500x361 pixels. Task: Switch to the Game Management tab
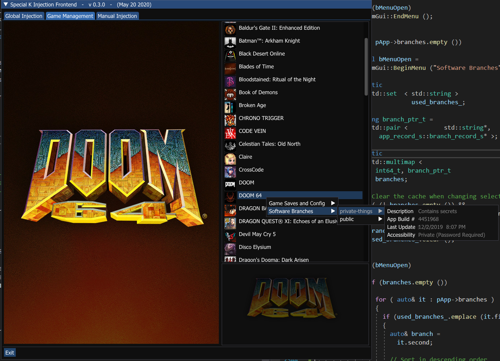(70, 16)
